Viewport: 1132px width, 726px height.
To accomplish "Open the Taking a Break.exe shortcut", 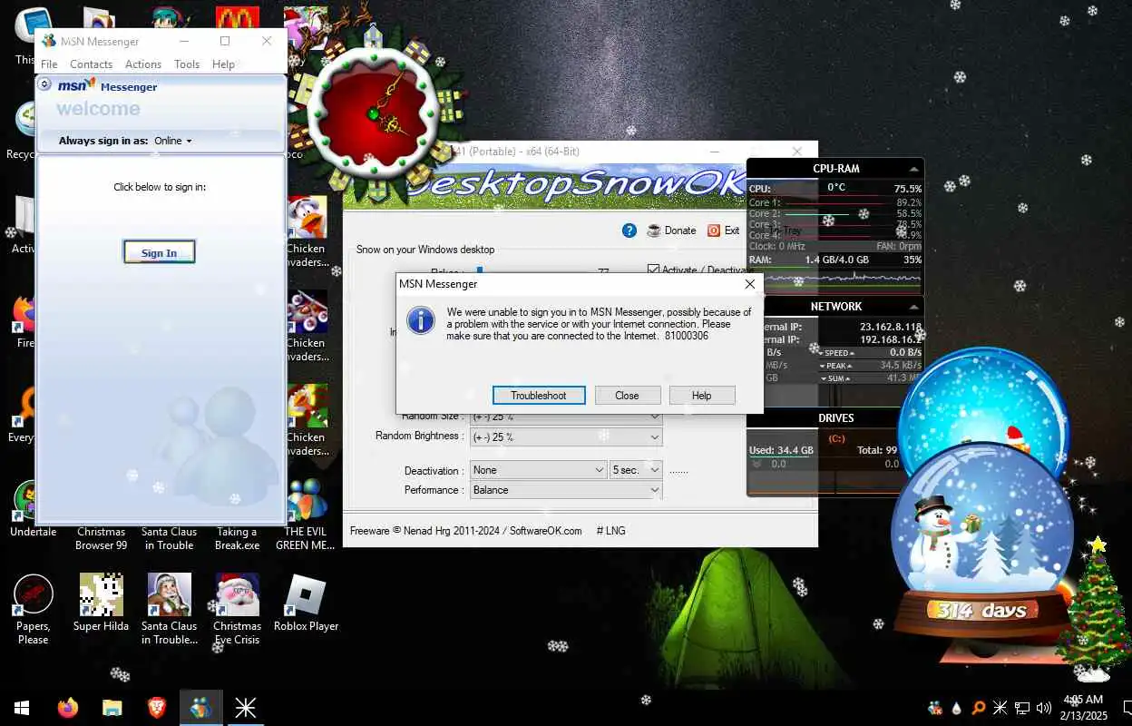I will tap(238, 538).
